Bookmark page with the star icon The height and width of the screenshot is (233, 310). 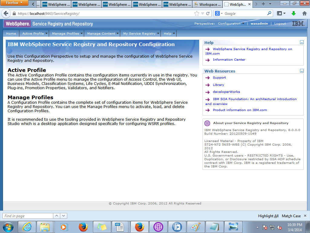197,13
